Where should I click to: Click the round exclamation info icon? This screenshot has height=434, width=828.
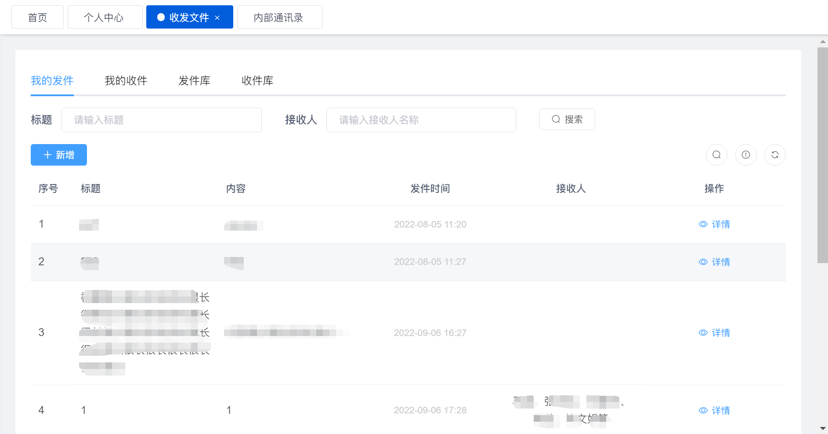pyautogui.click(x=746, y=155)
